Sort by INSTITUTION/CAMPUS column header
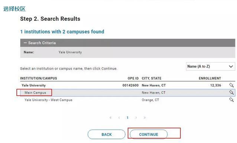237x143 pixels. 39,78
